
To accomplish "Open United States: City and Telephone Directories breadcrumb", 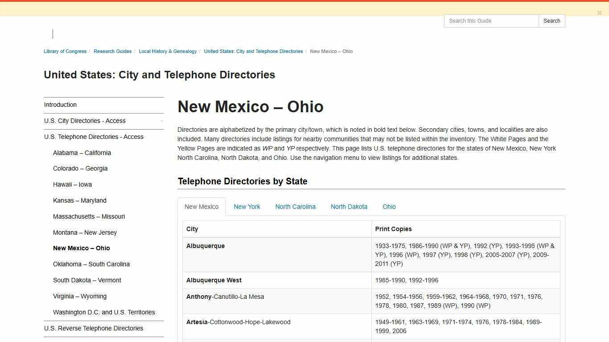I will pos(253,51).
